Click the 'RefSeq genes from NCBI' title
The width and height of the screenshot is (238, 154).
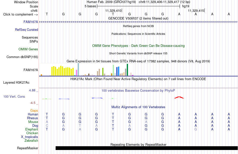[138, 26]
